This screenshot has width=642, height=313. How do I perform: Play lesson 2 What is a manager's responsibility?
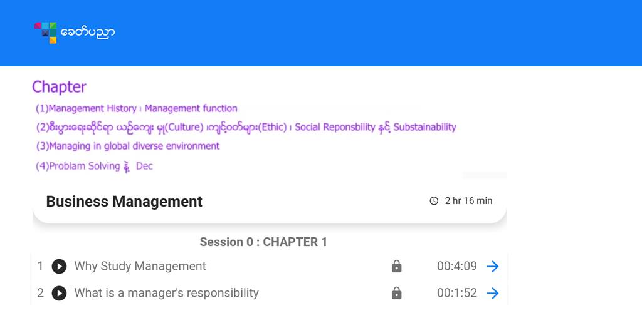coord(59,293)
